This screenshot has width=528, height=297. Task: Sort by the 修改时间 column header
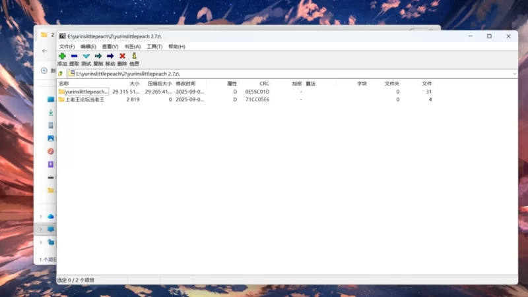point(185,84)
